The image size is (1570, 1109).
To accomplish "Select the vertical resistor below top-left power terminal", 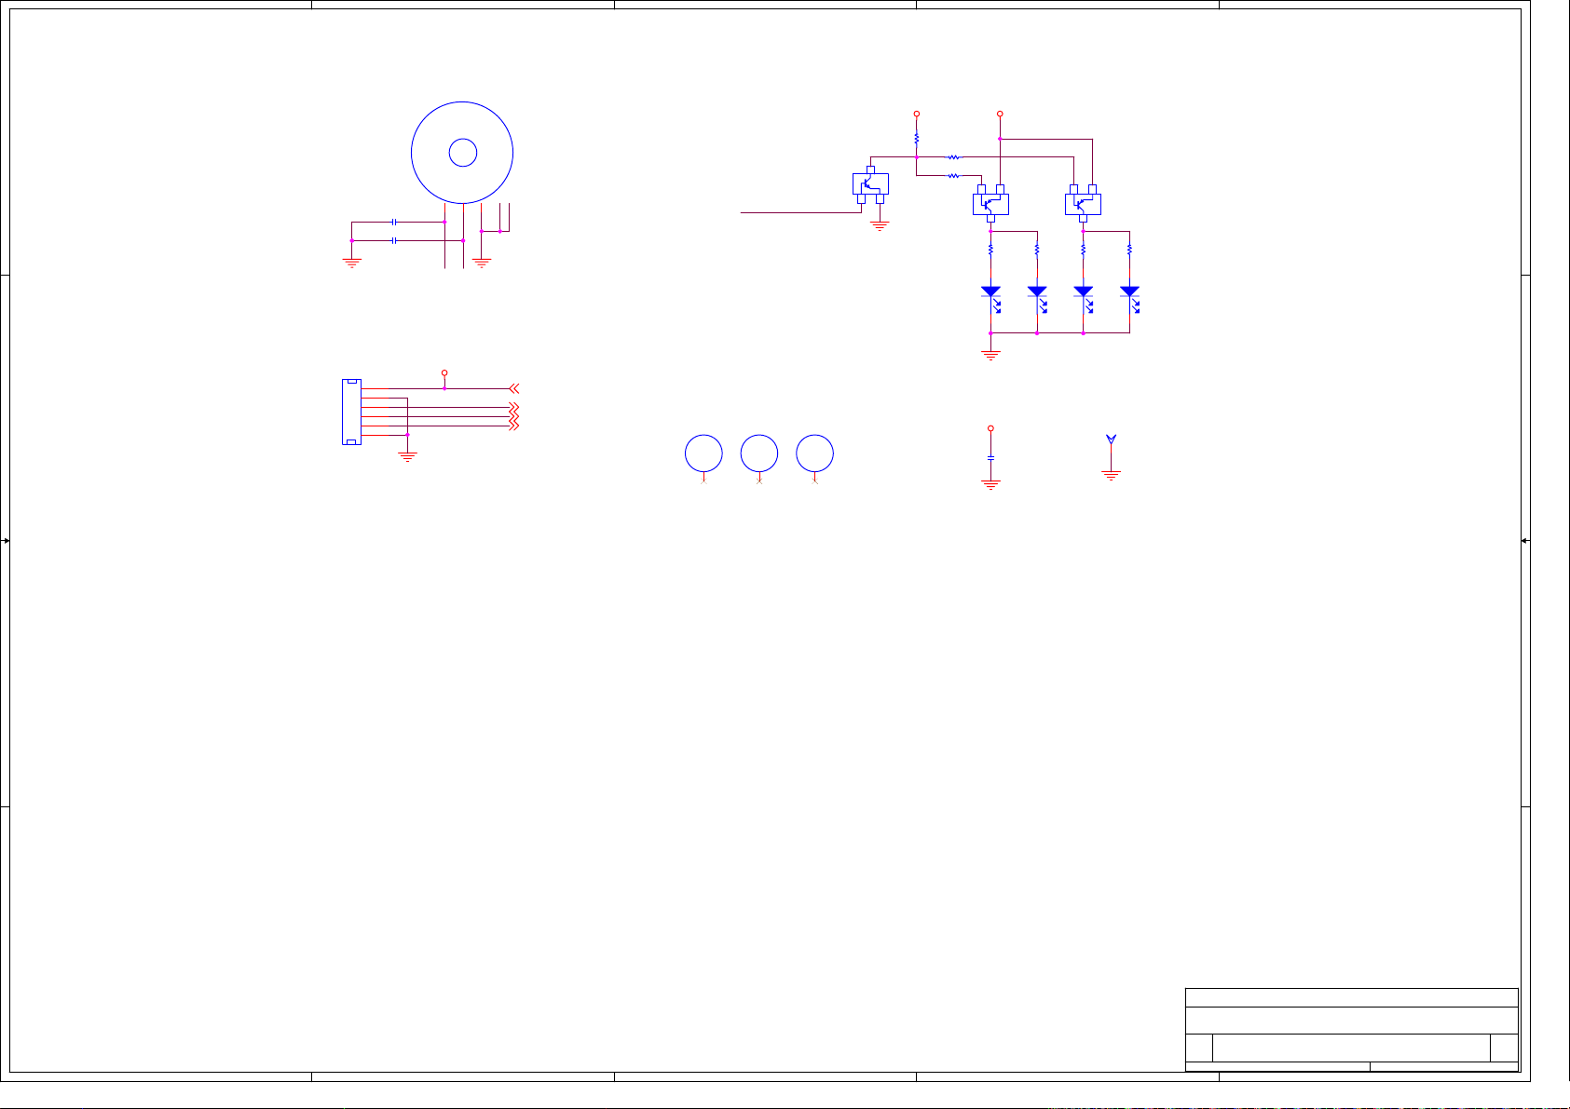I will pos(916,138).
